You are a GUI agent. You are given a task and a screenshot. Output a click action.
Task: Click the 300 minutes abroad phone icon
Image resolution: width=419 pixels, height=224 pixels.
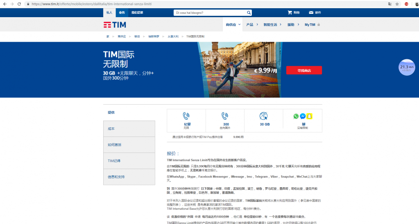(225, 116)
